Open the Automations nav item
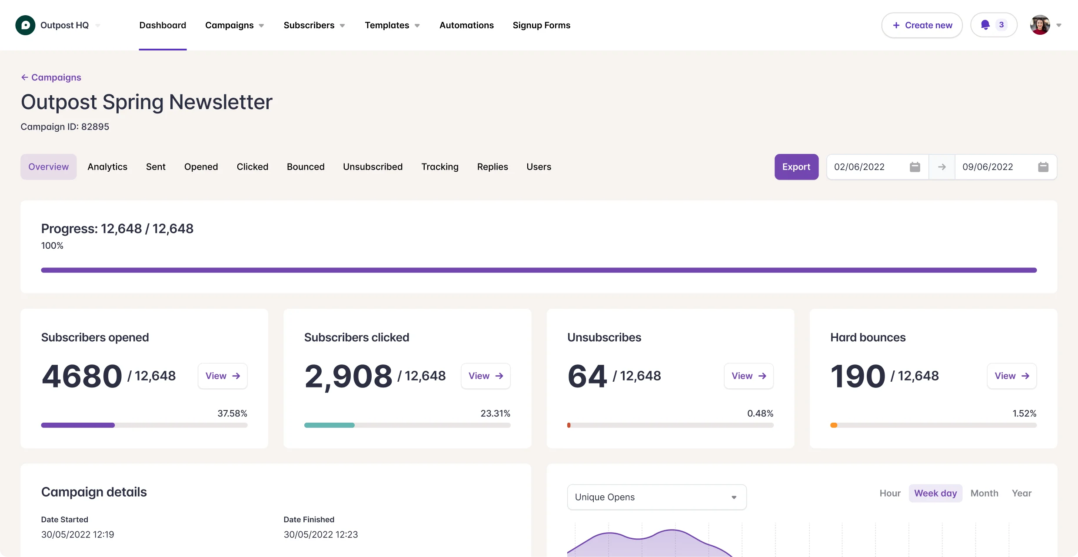1078x557 pixels. click(466, 25)
